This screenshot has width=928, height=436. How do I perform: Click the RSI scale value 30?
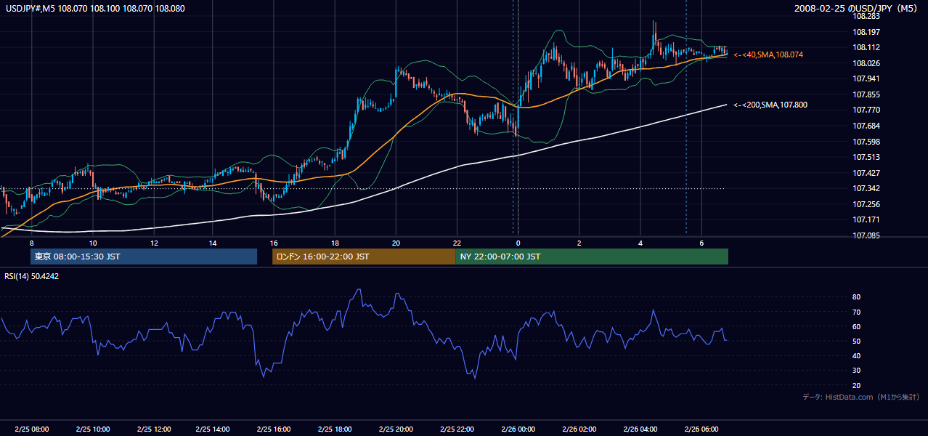point(857,371)
